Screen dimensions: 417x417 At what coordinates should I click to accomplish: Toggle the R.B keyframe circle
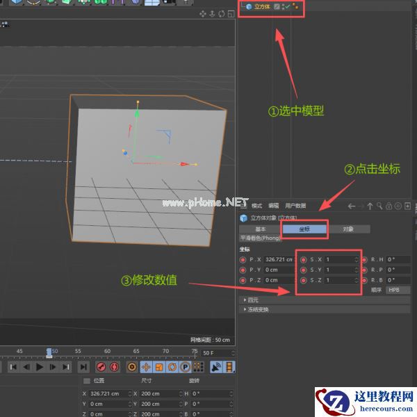(363, 280)
